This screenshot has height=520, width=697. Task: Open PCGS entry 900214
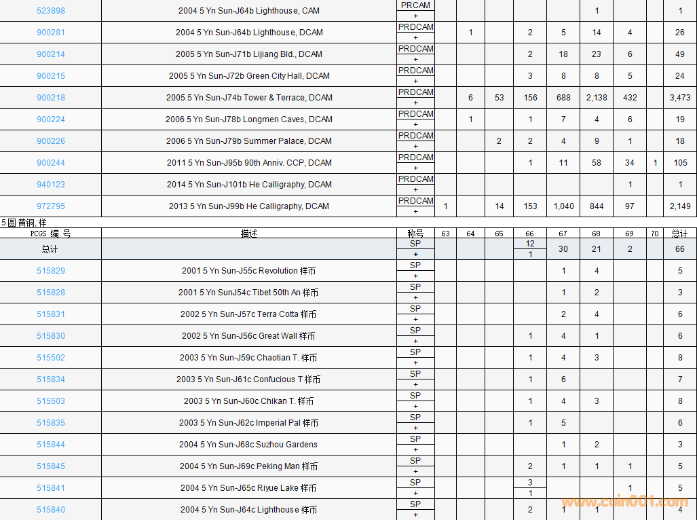51,54
